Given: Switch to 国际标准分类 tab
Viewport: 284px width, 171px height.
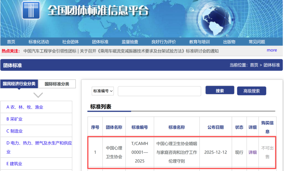Looking at the screenshot, I should [x=57, y=84].
